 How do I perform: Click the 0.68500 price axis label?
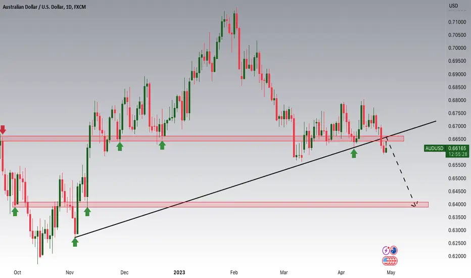pyautogui.click(x=457, y=87)
